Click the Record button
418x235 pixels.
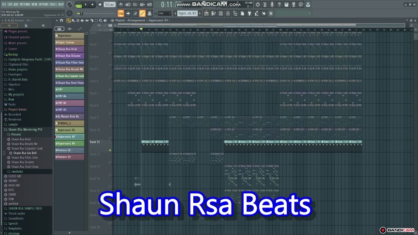100,5
